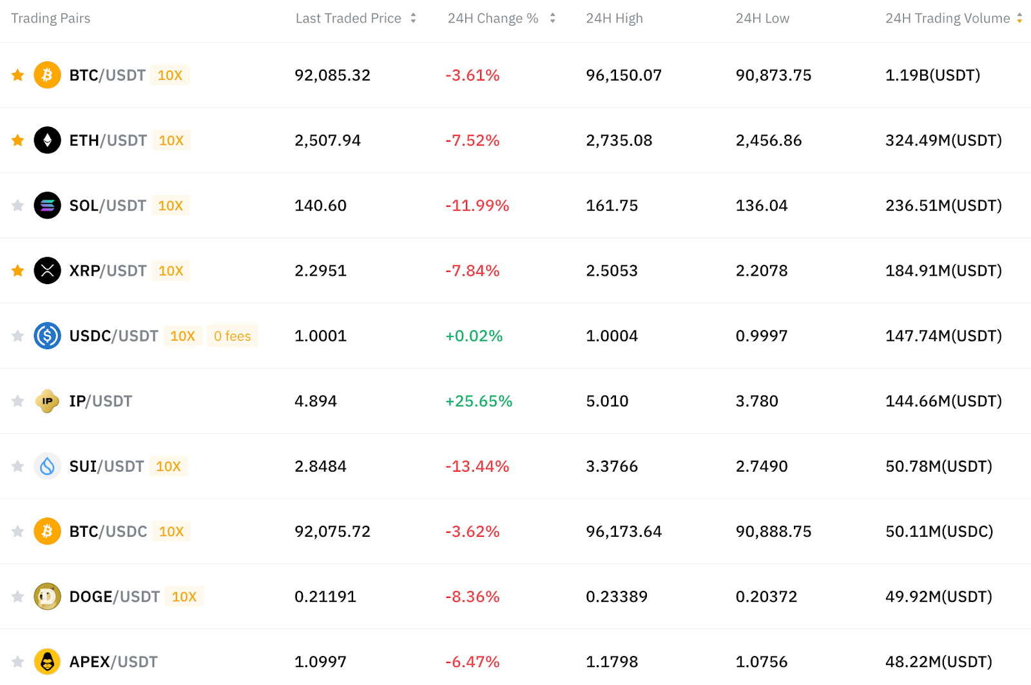The image size is (1031, 685).
Task: Click the Bitcoin icon for BTC/USDT
Action: pos(47,75)
